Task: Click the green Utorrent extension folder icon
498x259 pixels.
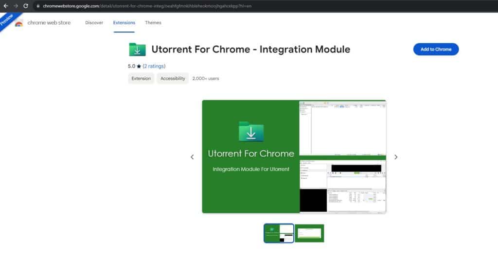Action: pos(137,49)
